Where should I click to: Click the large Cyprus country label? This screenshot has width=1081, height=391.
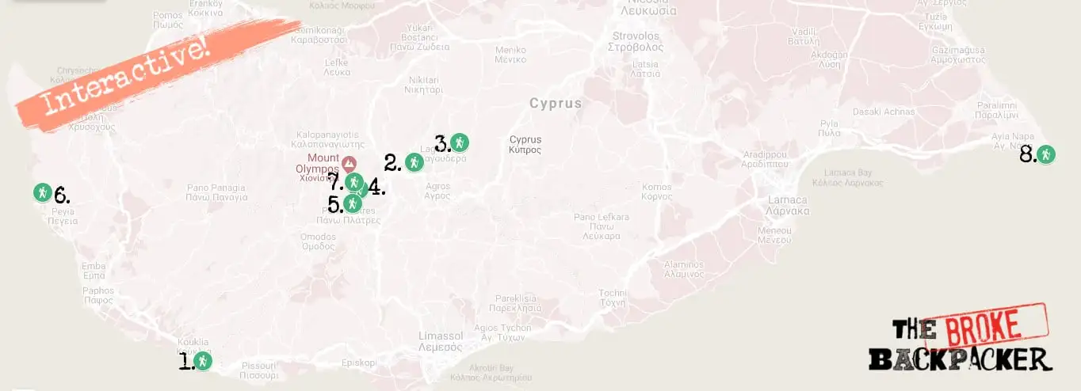click(556, 104)
